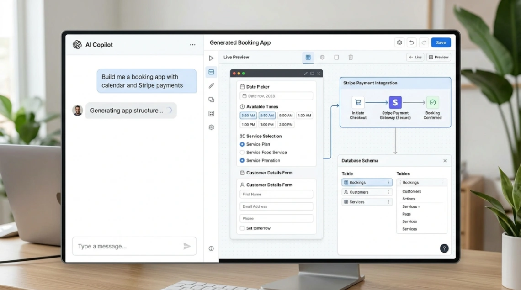
Task: Click the play icon in left sidebar
Action: pyautogui.click(x=211, y=58)
